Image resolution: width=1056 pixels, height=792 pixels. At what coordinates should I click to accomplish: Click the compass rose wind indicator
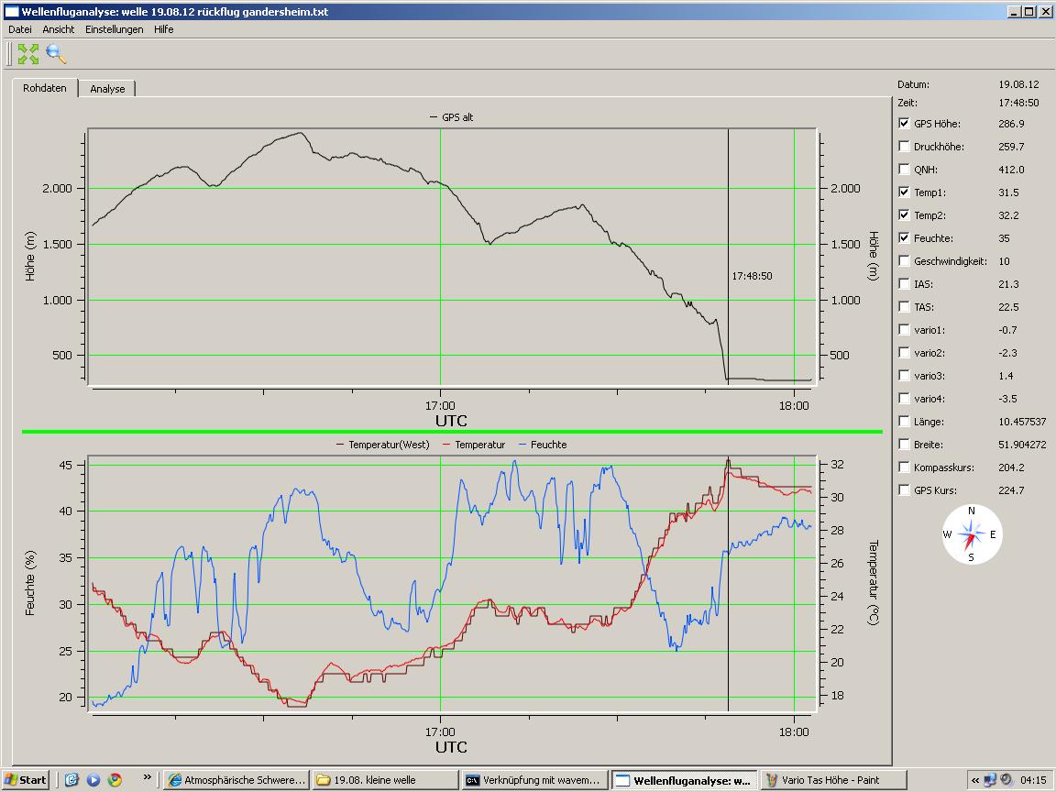click(972, 534)
